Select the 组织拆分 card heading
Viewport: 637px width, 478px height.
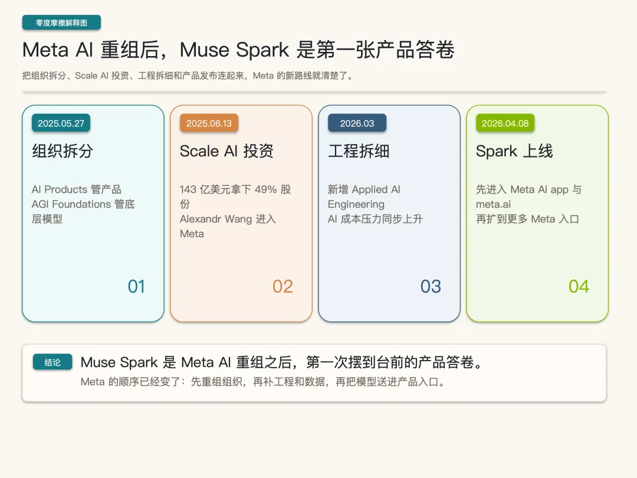(x=63, y=151)
